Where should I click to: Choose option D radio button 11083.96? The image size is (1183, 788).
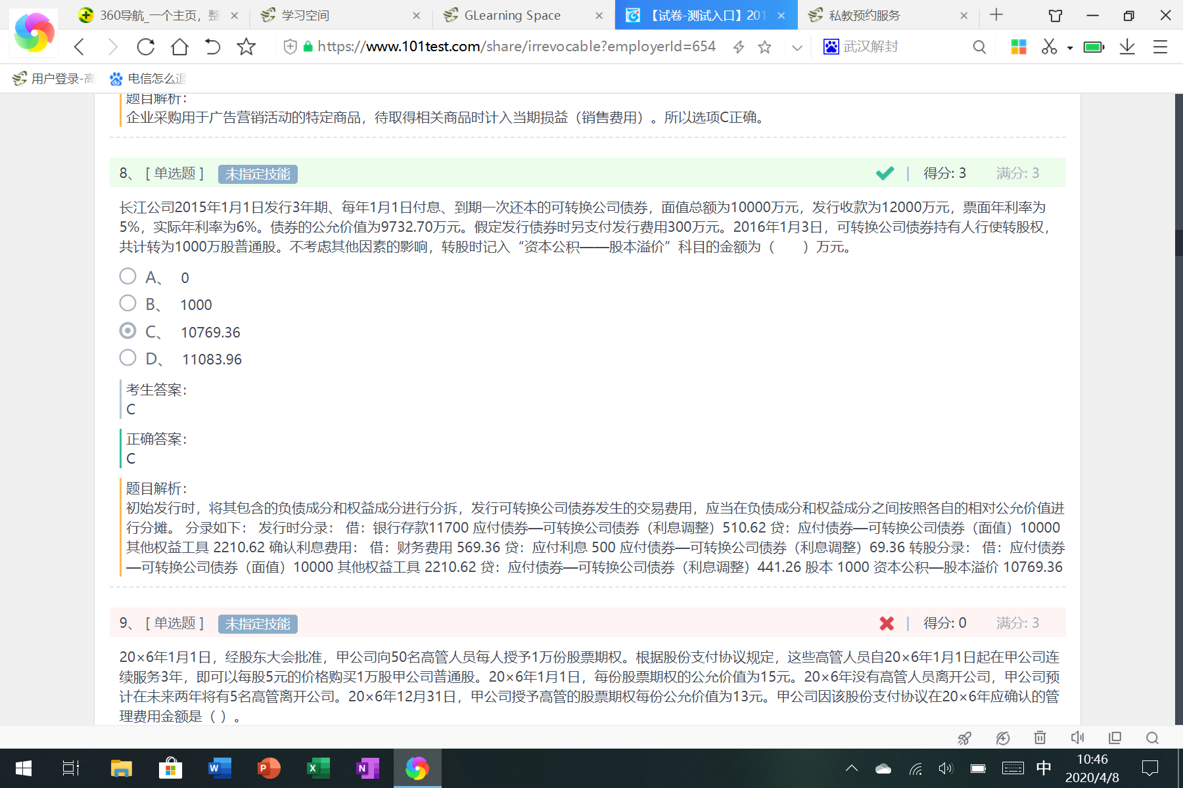coord(128,358)
